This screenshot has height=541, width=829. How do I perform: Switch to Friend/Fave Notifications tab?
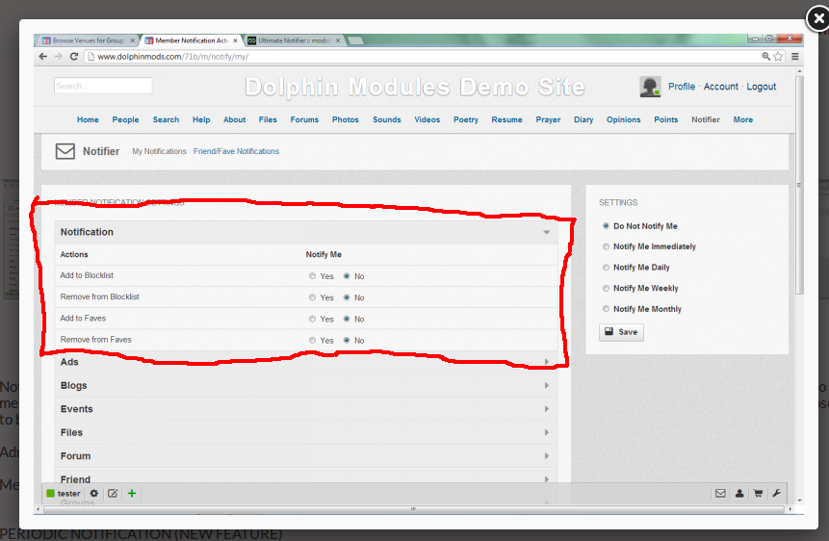(236, 151)
